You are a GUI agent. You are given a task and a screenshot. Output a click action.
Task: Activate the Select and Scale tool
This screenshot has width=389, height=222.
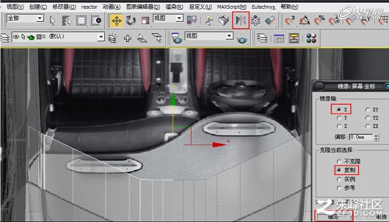click(145, 20)
